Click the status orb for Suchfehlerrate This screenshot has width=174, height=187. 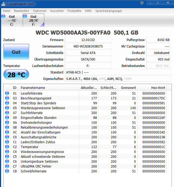[x=7, y=113]
